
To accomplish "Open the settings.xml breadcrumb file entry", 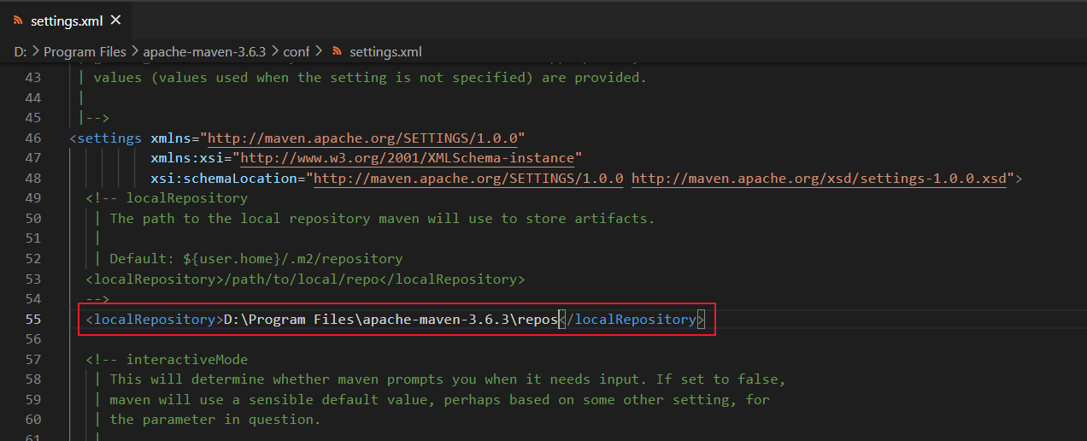I will [385, 51].
